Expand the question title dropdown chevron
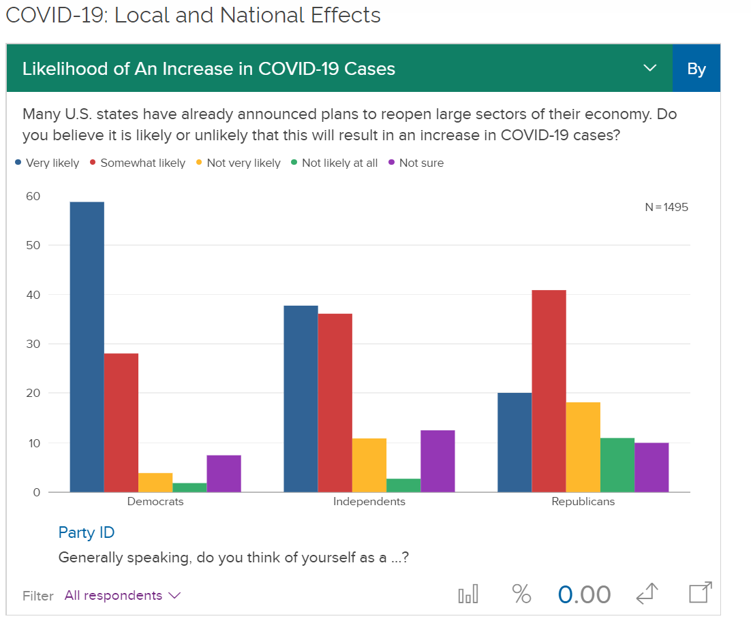Viewport: 751px width, 625px height. pos(649,68)
